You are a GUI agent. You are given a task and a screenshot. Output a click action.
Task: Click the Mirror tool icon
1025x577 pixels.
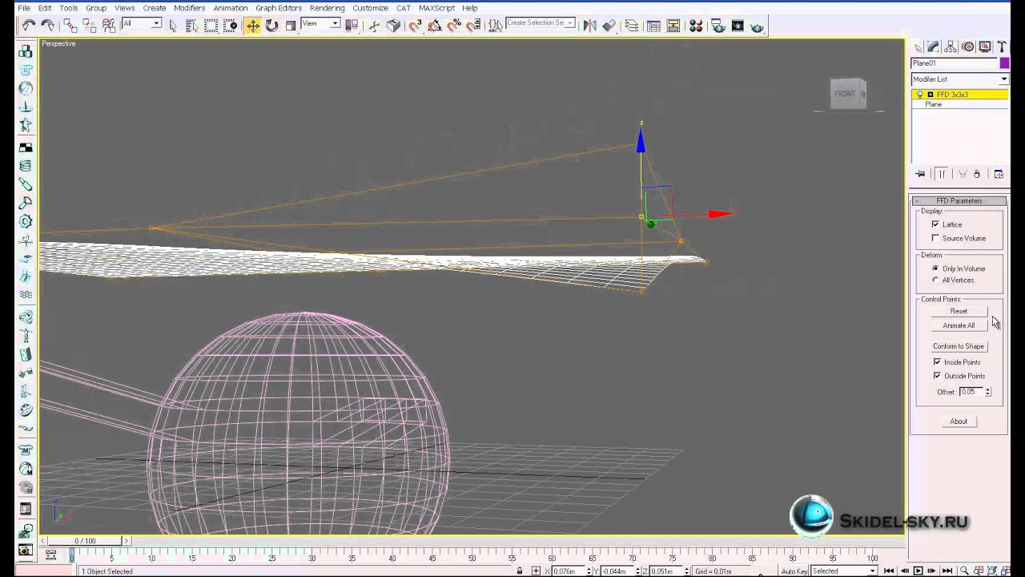point(589,26)
